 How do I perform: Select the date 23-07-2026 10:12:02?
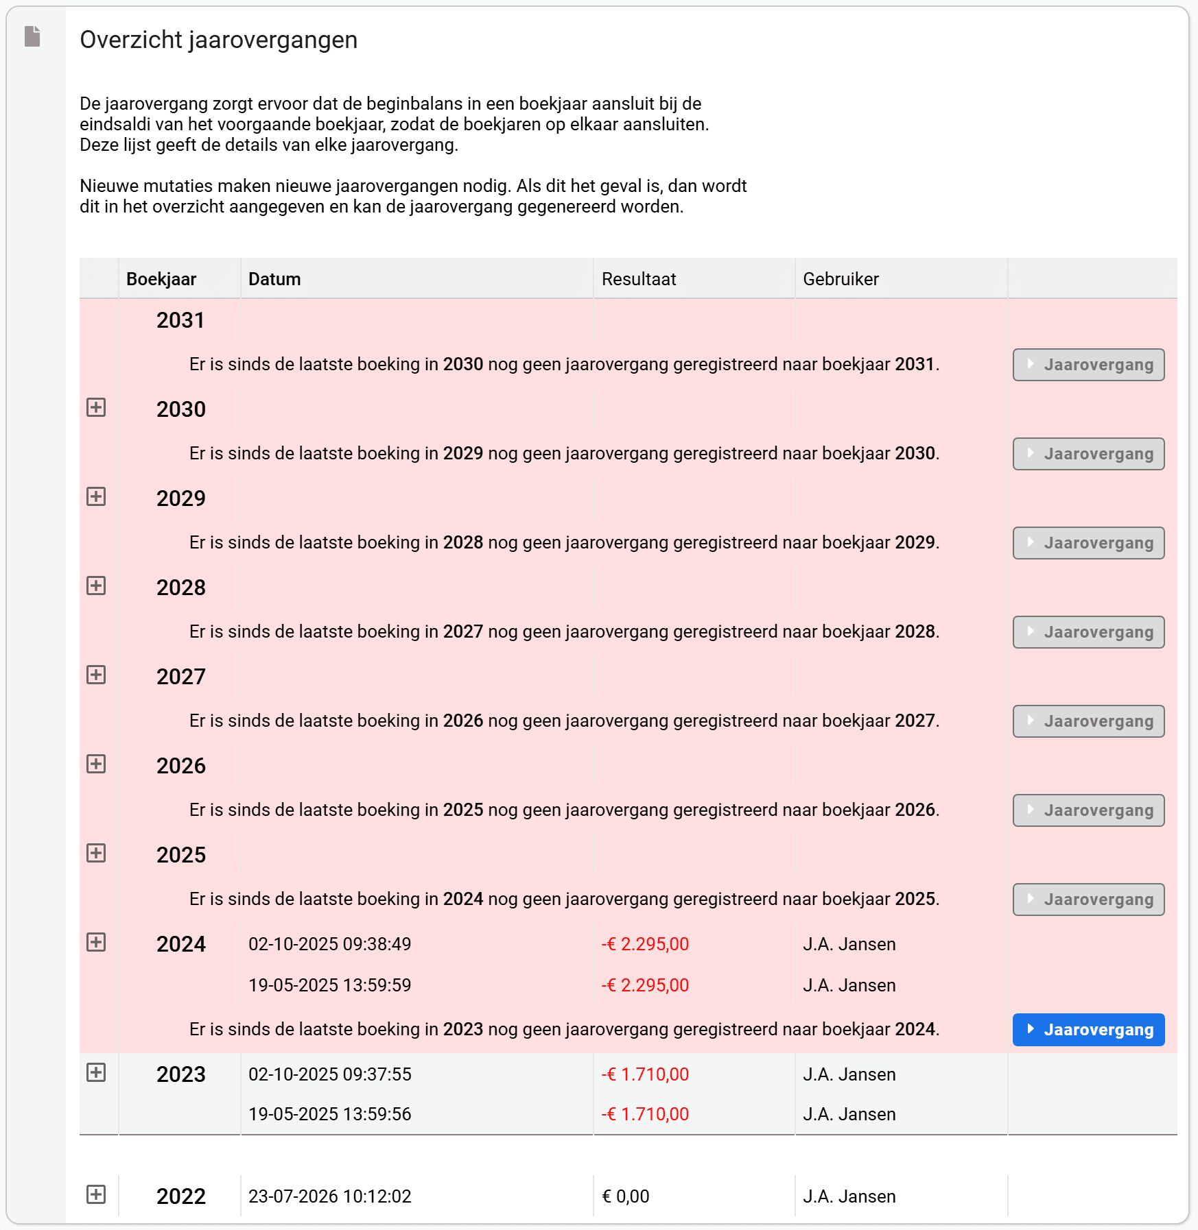[x=330, y=1196]
